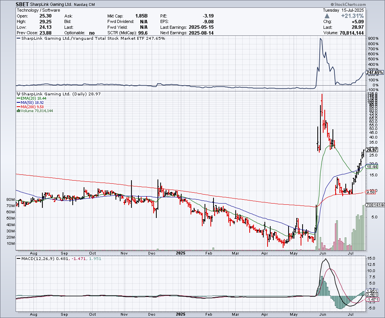This screenshot has height=318, width=385.
Task: Click the green up-triangle change indicator
Action: 327,16
